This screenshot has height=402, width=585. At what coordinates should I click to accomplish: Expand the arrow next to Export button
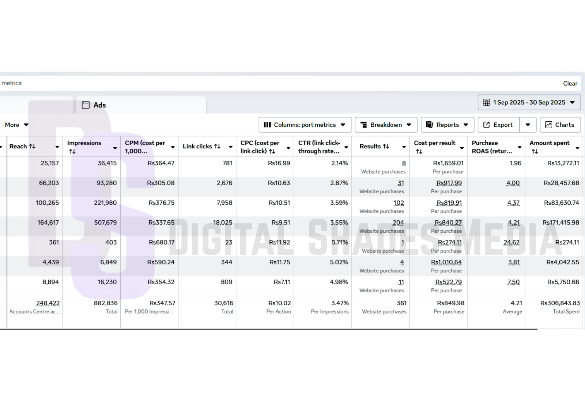(x=528, y=125)
